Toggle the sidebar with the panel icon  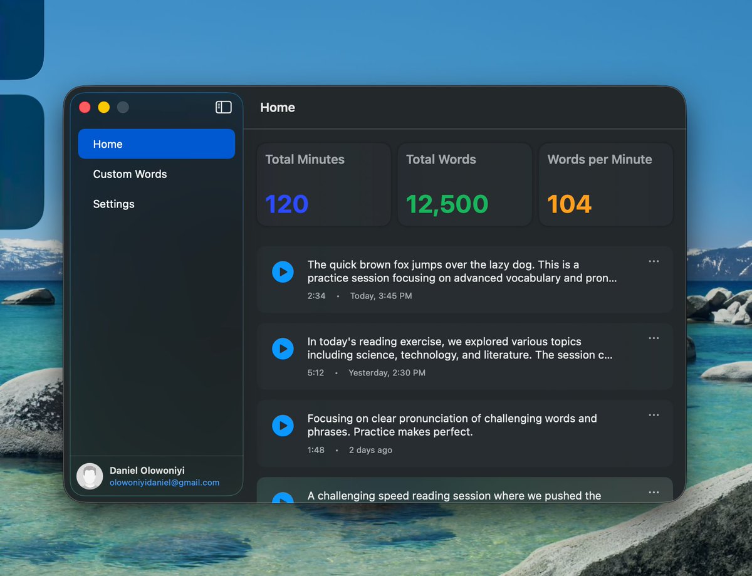pos(224,107)
